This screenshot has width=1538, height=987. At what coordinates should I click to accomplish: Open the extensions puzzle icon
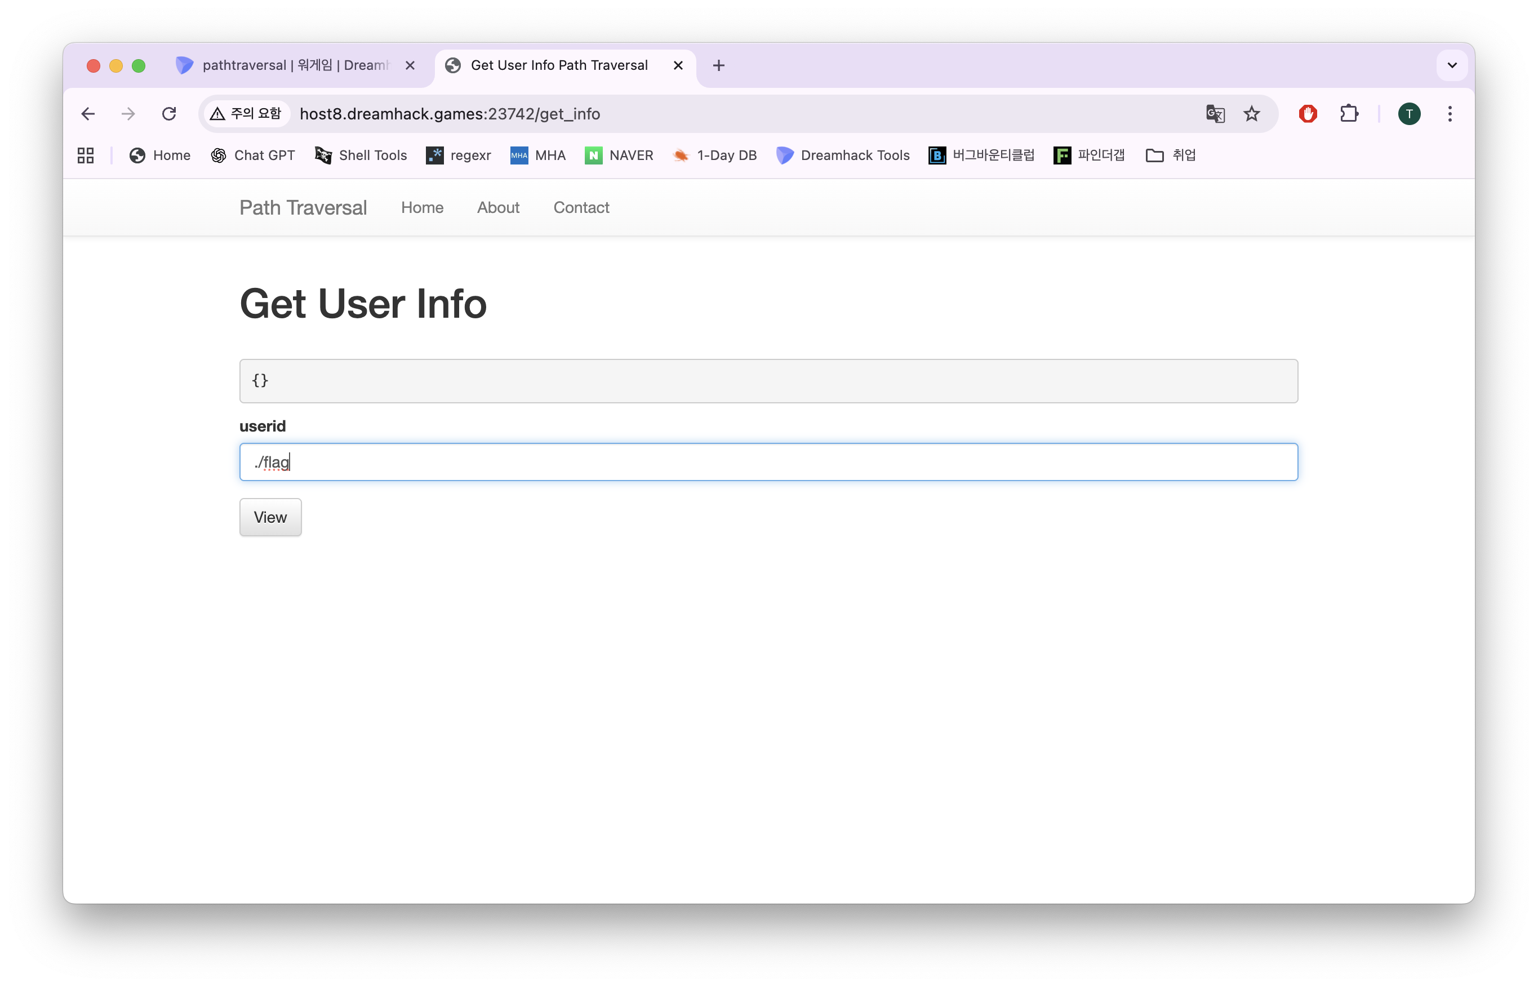(x=1349, y=114)
